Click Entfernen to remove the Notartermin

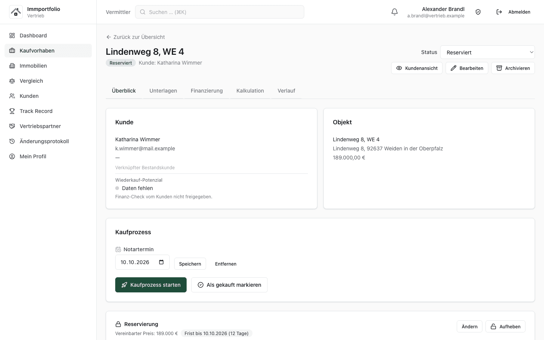[x=226, y=264]
